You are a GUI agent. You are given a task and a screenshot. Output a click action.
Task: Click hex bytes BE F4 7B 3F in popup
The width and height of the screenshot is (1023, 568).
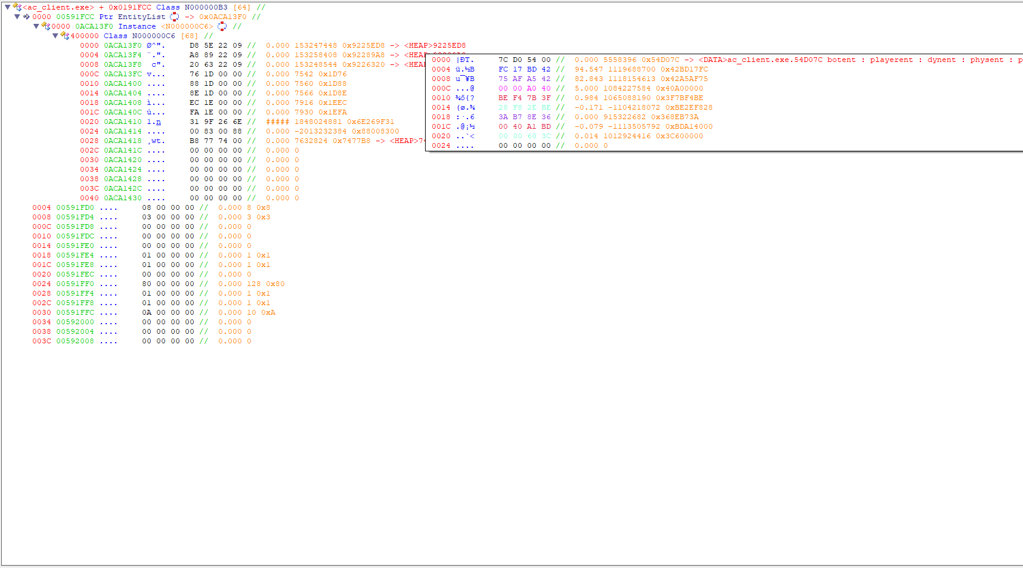525,98
